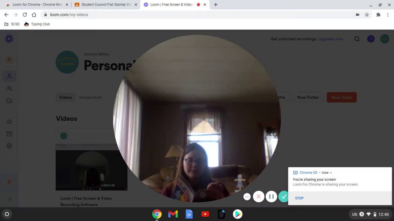Open Gmail from the shelf
394x221 pixels.
coord(173,214)
